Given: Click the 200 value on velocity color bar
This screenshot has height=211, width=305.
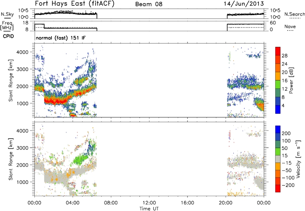Looking at the screenshot, I should click(x=286, y=133).
